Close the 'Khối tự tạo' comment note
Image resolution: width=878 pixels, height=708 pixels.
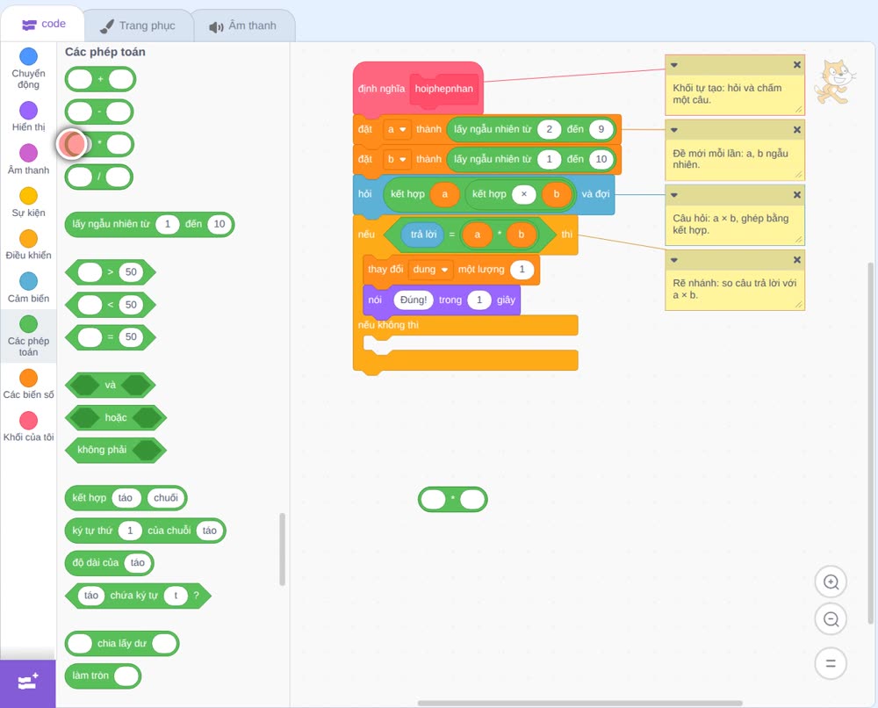point(797,65)
